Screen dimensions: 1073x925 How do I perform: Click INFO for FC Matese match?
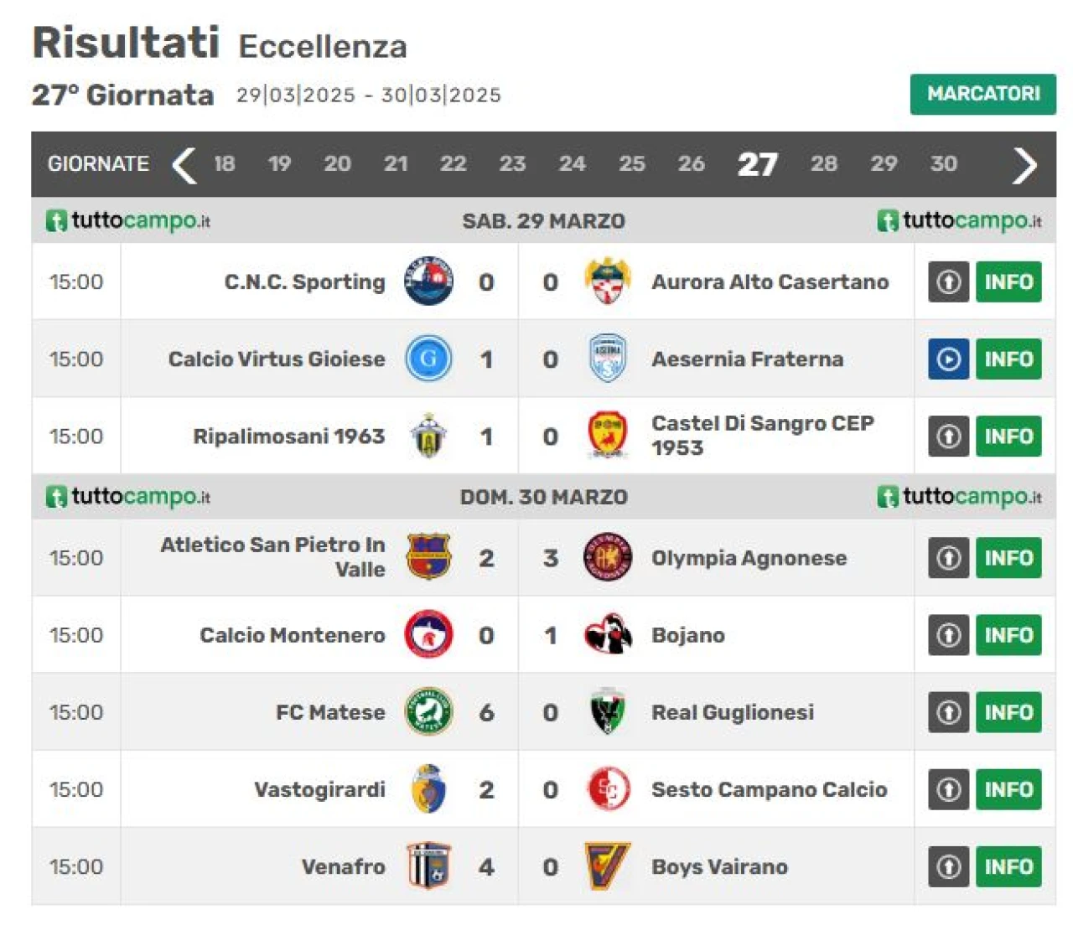pyautogui.click(x=1008, y=712)
